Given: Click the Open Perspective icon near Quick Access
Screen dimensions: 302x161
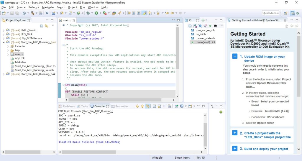Looking at the screenshot, I should (x=285, y=13).
